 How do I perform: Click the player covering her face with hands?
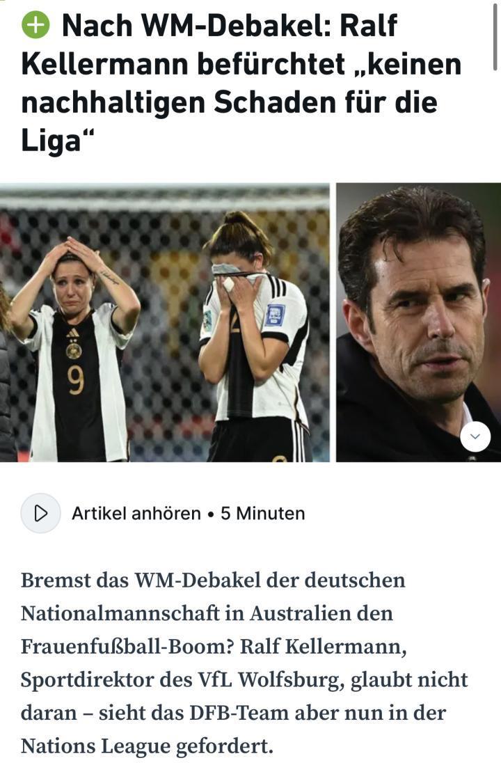tap(253, 339)
